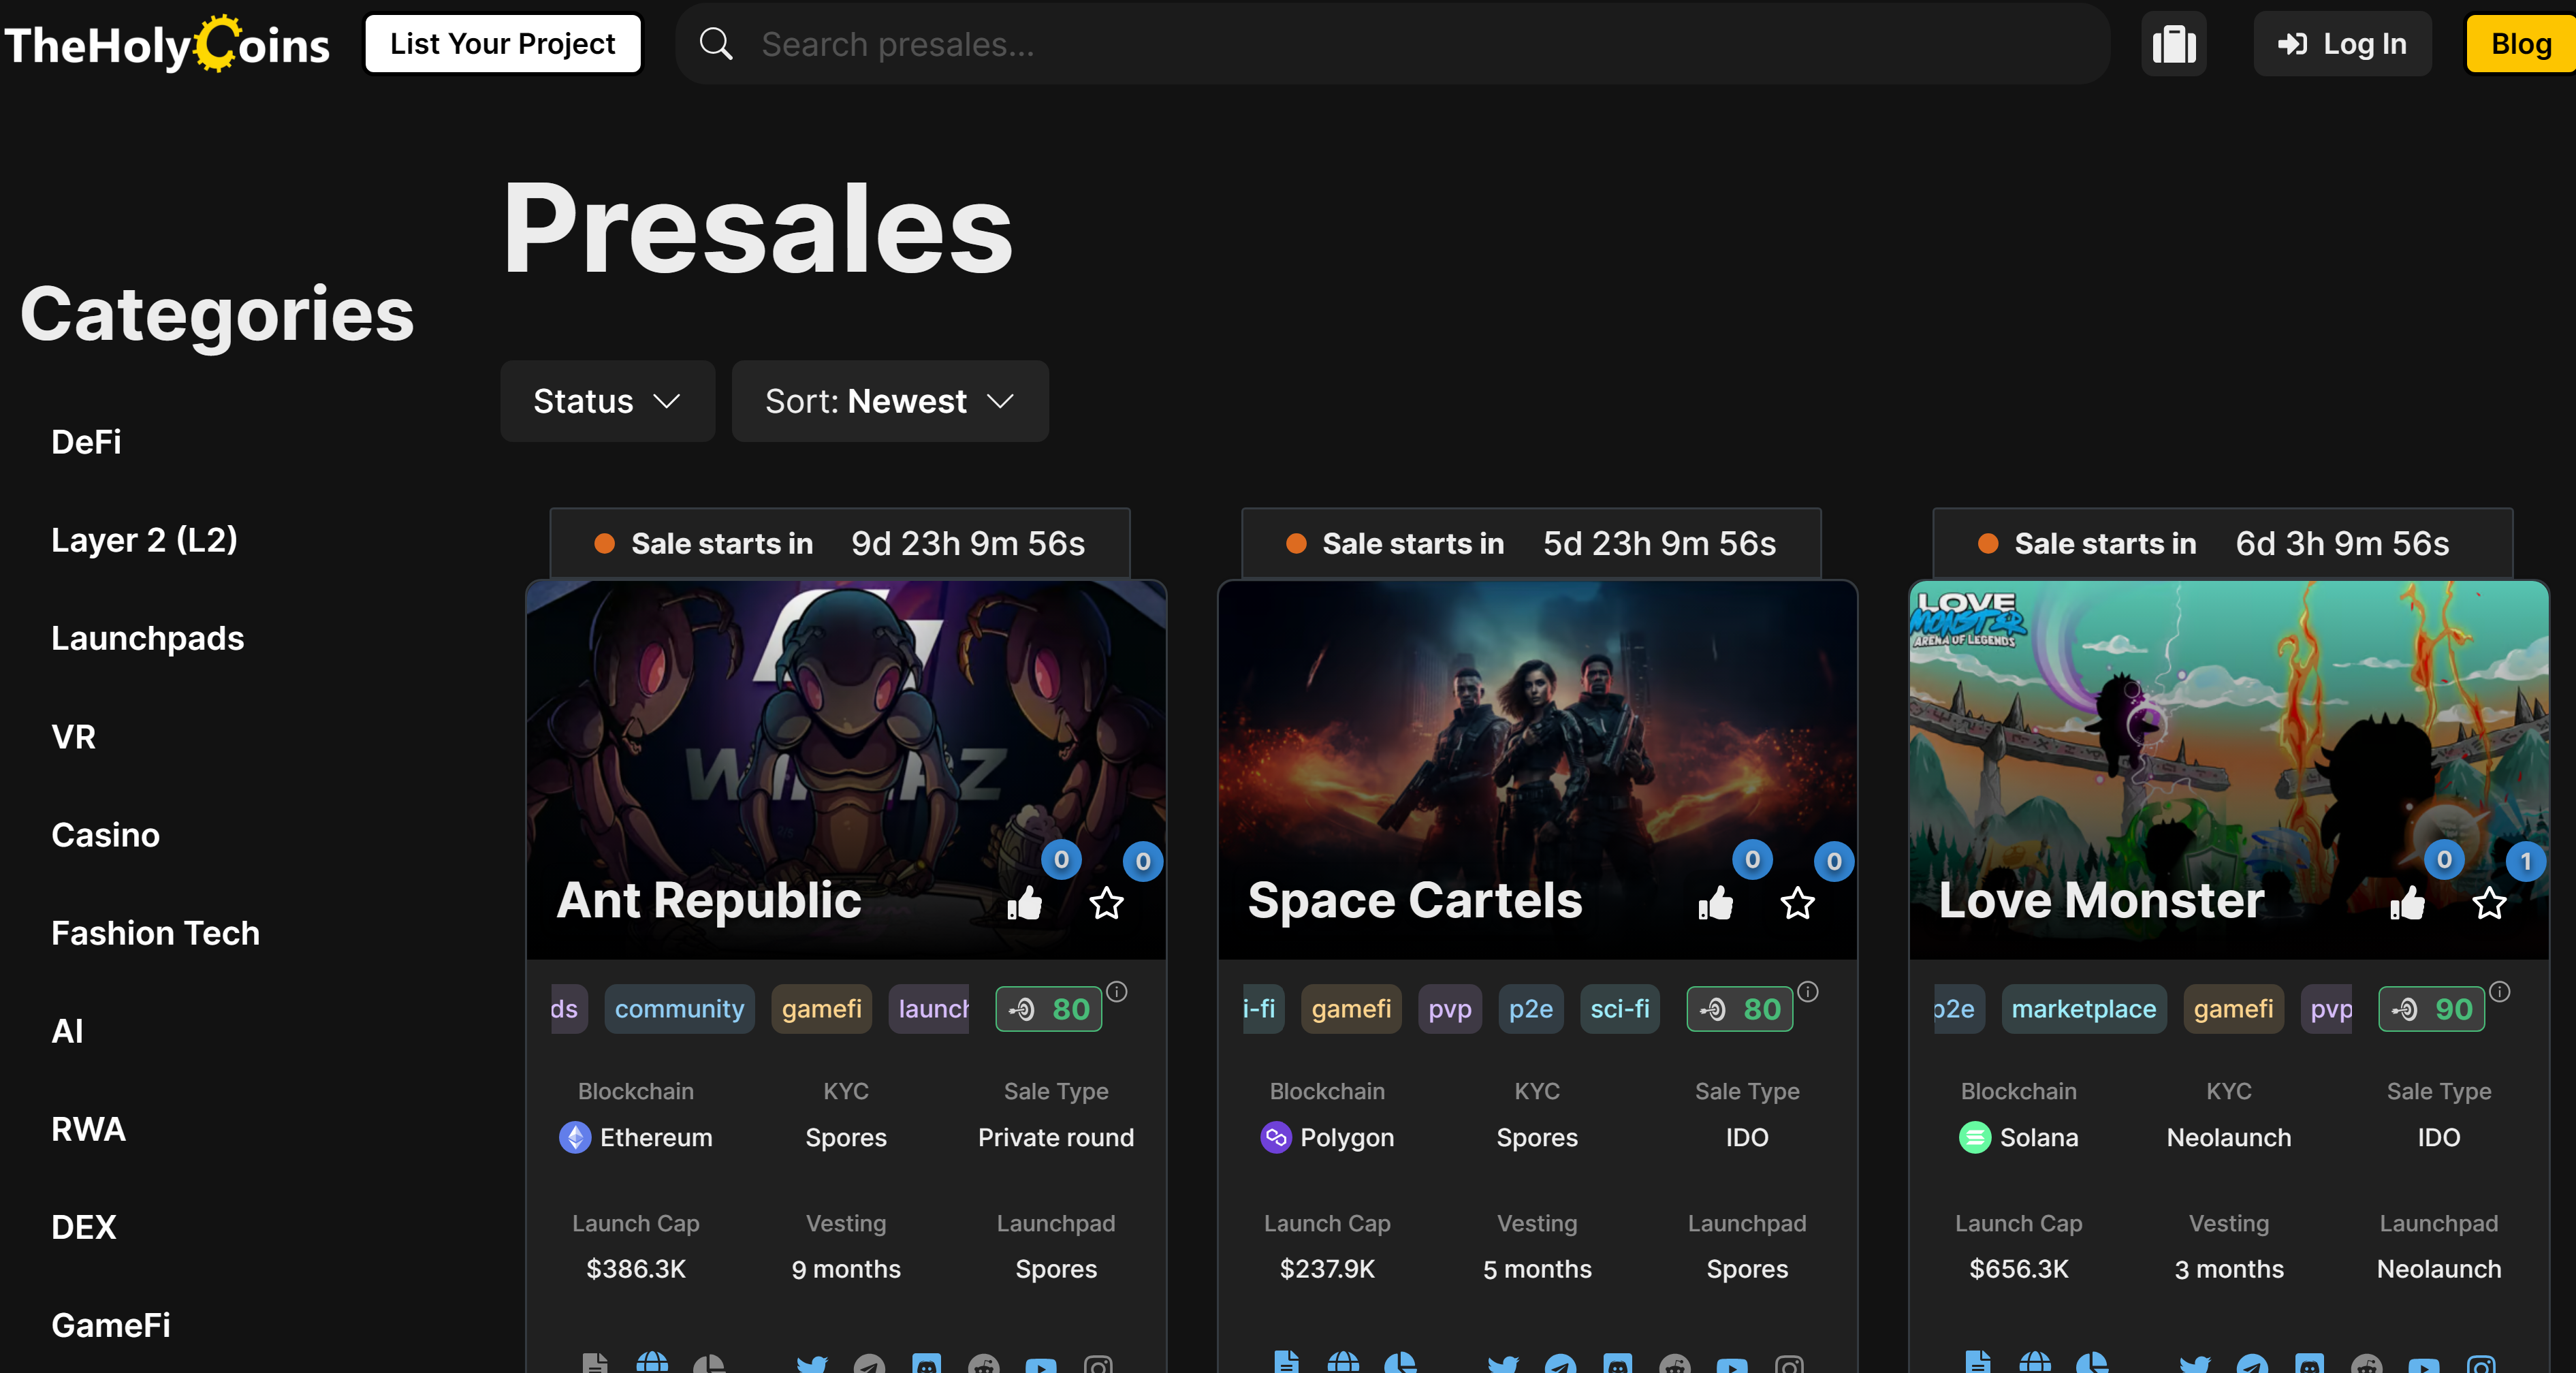Open the Space Cartels project title

[1415, 900]
